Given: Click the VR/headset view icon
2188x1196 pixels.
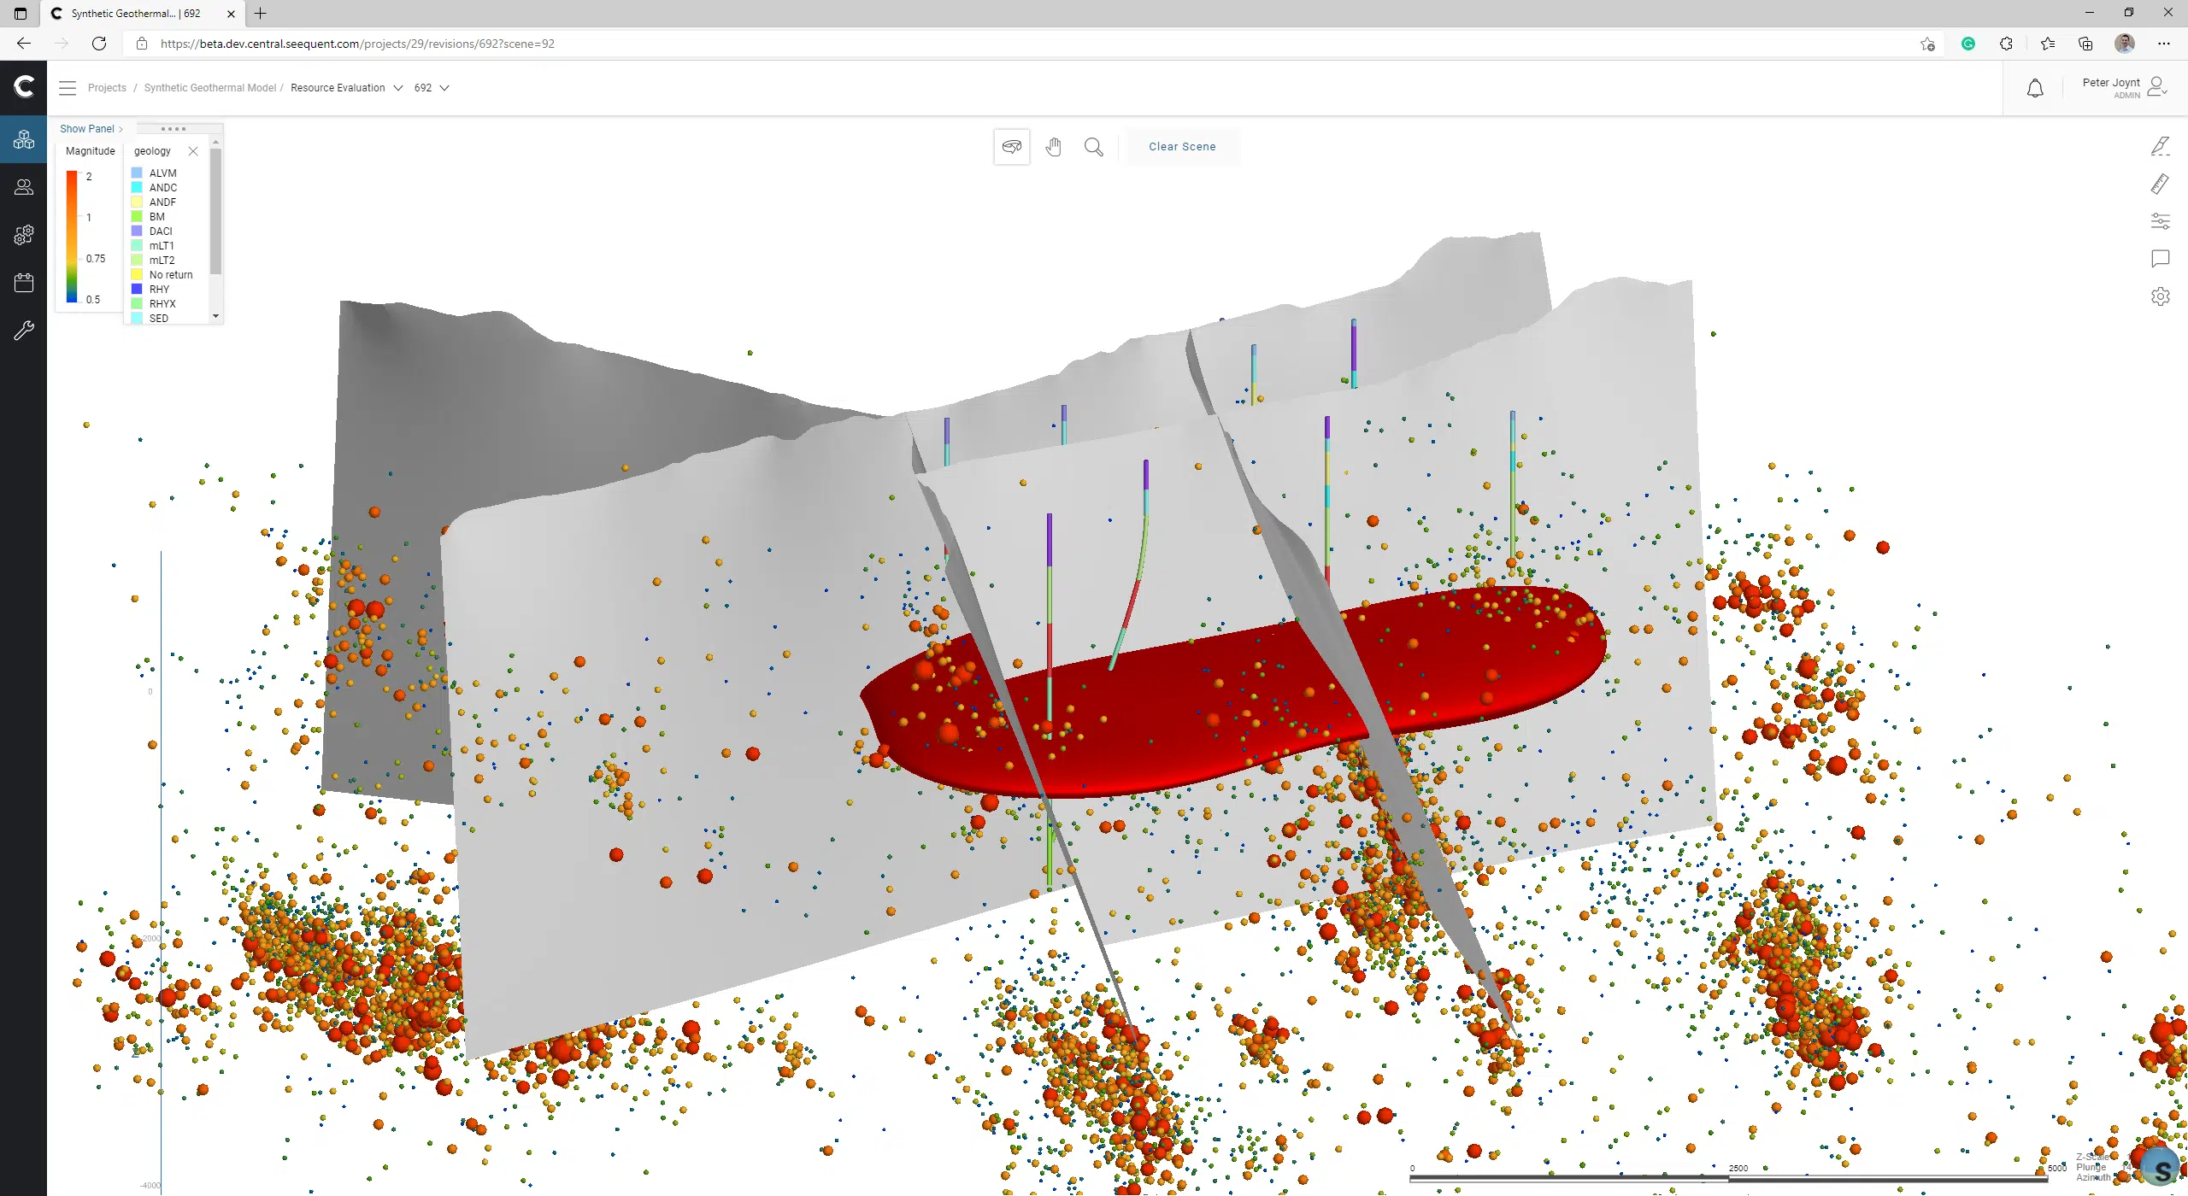Looking at the screenshot, I should point(1012,146).
